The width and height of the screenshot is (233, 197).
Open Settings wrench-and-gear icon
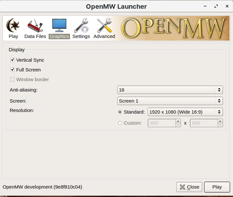coord(81,25)
